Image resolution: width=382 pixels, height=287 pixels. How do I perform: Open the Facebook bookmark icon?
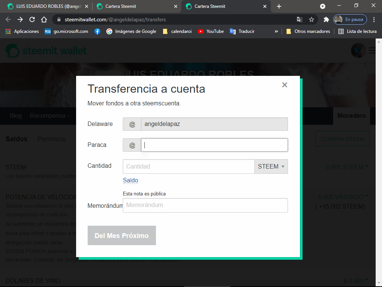tap(97, 31)
